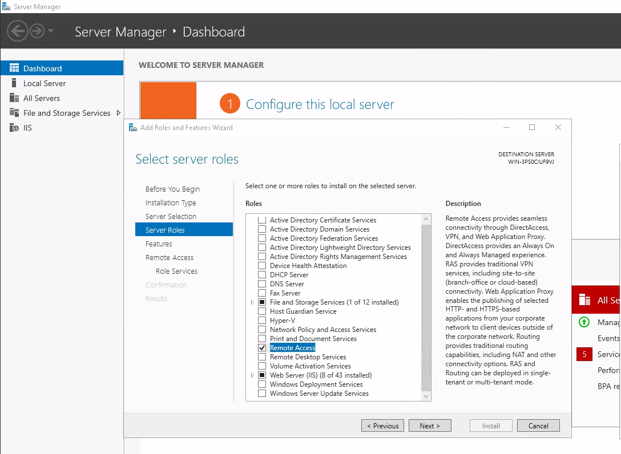The height and width of the screenshot is (454, 621).
Task: Click the All Servers icon in the sidebar
Action: coord(14,98)
